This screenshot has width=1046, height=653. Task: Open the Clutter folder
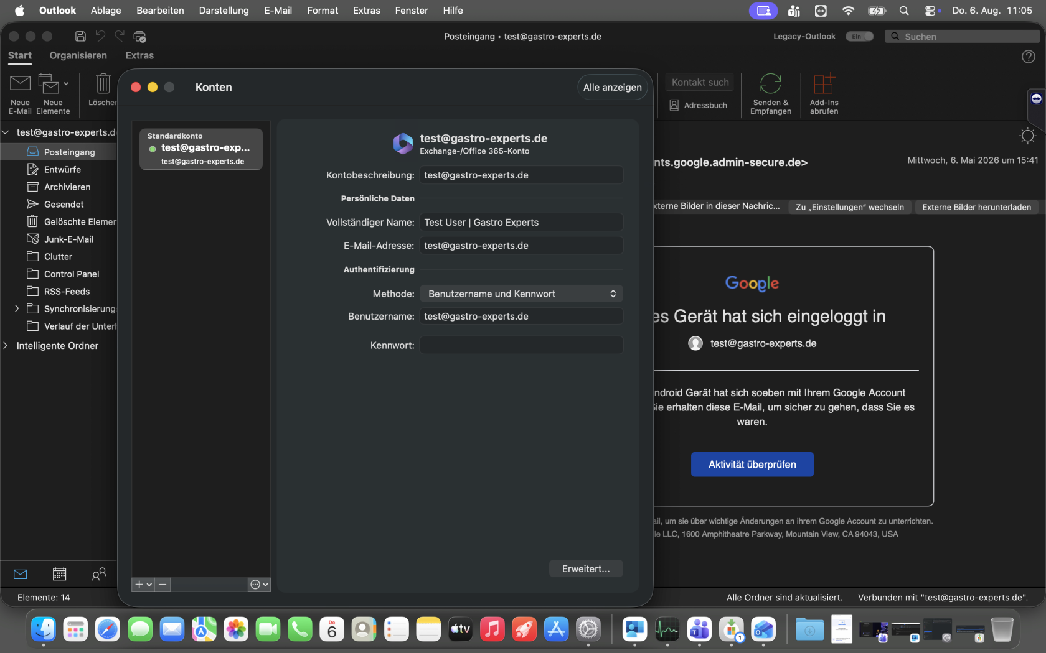(58, 256)
